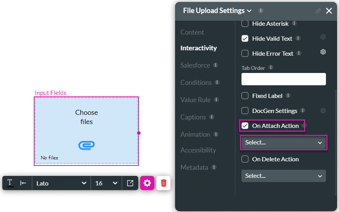Open the On Attach Action Select dropdown
The width and height of the screenshot is (339, 212).
284,142
